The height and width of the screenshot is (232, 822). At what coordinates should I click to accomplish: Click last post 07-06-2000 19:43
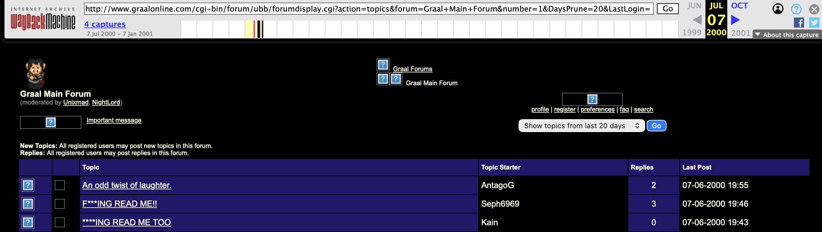[715, 222]
